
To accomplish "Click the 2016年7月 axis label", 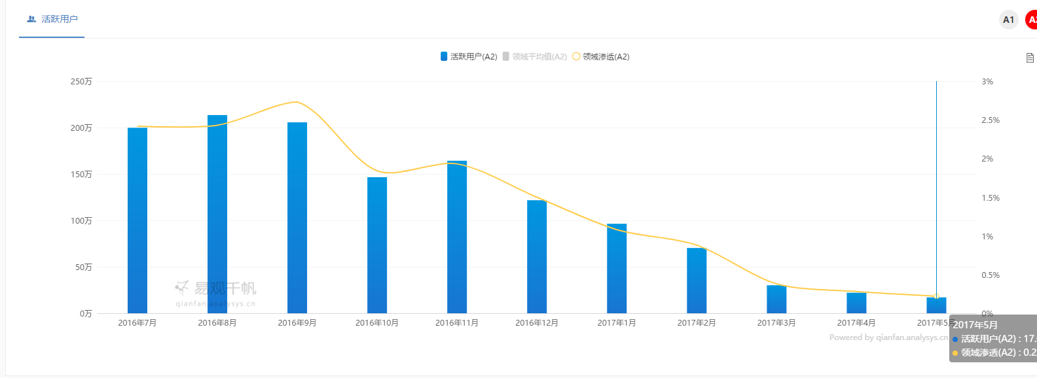I will pos(137,323).
